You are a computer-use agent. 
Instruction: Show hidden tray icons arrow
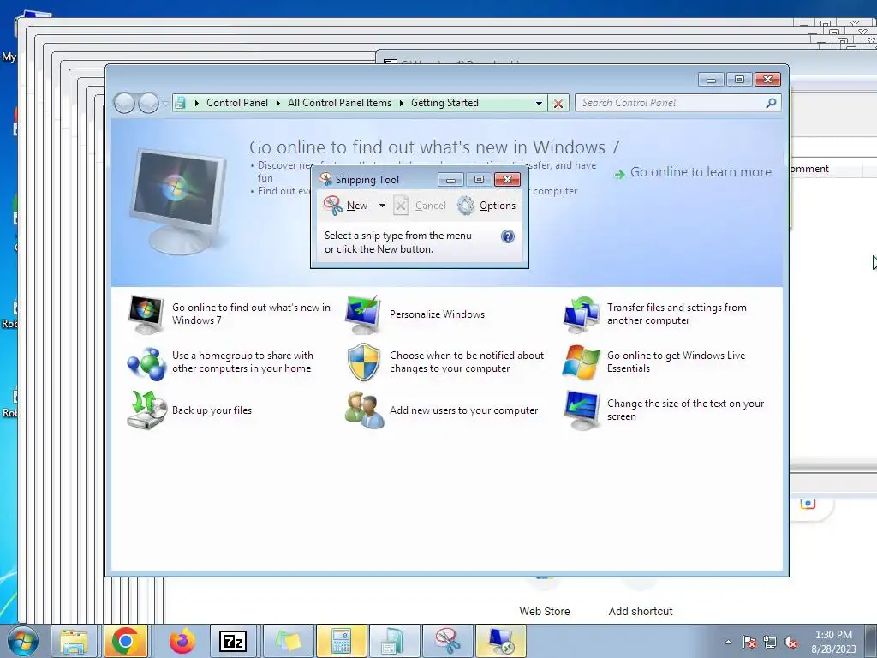[x=728, y=642]
